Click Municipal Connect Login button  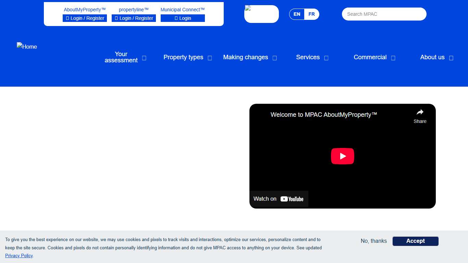tap(183, 18)
